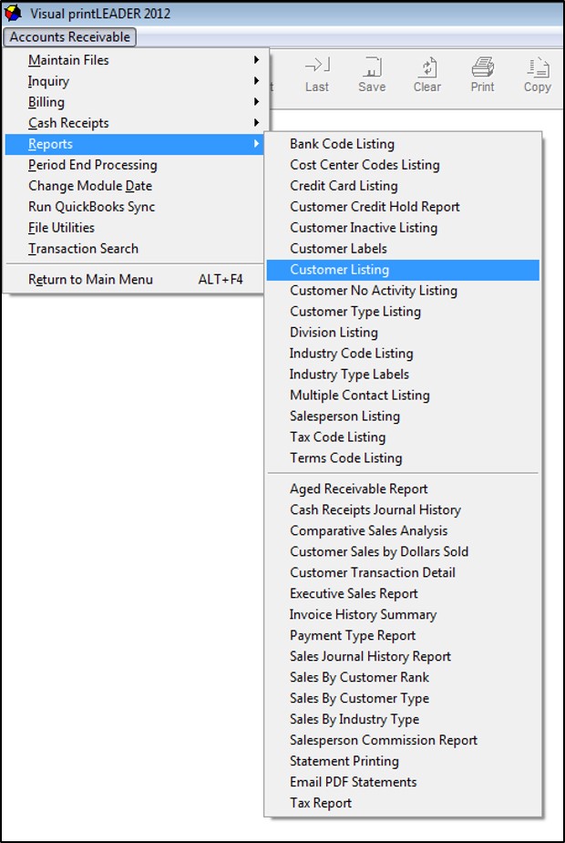The width and height of the screenshot is (565, 843).
Task: Open Comparative Sales Analysis
Action: click(403, 531)
